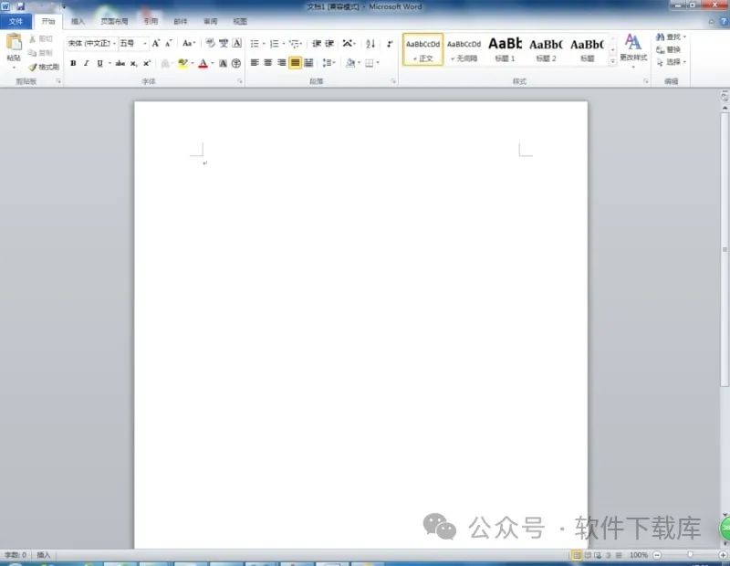Image resolution: width=730 pixels, height=566 pixels.
Task: Click the Shrink Font icon
Action: 169,43
